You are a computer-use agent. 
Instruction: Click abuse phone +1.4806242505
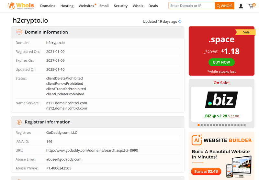coord(59,168)
